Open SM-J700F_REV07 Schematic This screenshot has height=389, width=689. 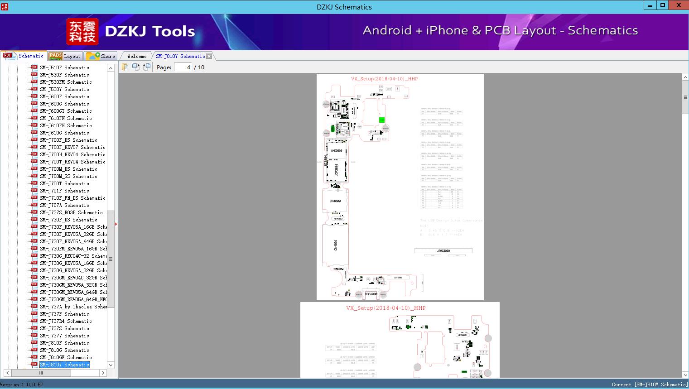72,147
